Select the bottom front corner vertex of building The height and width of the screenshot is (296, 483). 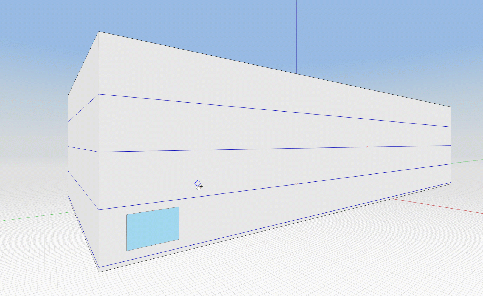[99, 272]
